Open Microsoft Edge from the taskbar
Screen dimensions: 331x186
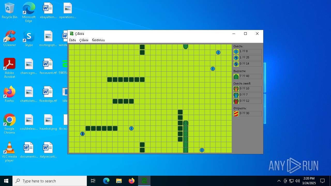pos(106,181)
